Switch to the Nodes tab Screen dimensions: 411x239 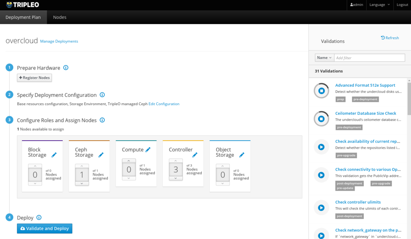tap(60, 17)
